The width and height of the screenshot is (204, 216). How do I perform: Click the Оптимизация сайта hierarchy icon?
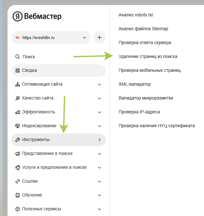tap(18, 84)
